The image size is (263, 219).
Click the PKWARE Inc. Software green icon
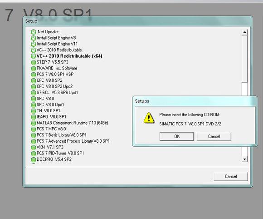click(34, 69)
